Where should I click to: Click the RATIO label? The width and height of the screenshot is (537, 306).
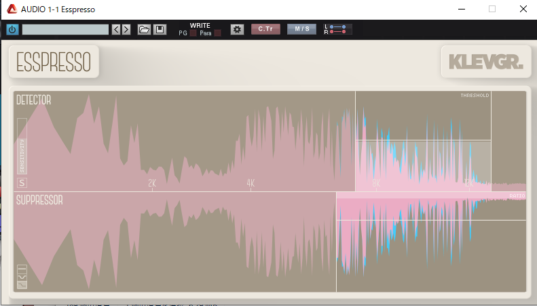pos(517,196)
